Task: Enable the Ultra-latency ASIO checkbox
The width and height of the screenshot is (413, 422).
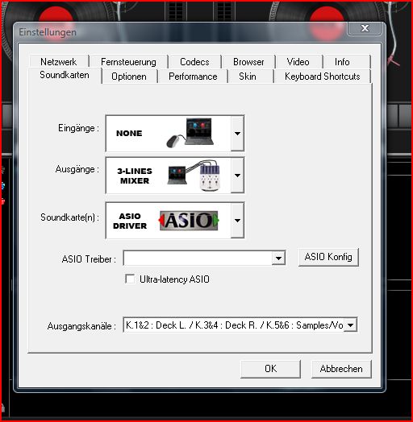Action: click(130, 279)
